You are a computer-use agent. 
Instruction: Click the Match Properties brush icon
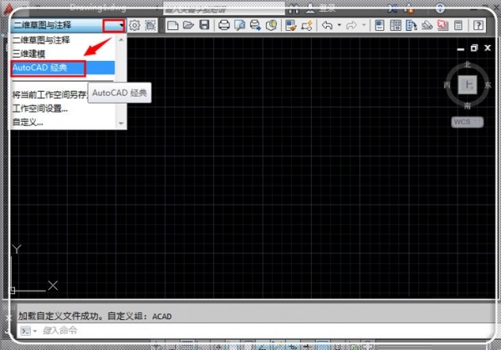point(291,25)
